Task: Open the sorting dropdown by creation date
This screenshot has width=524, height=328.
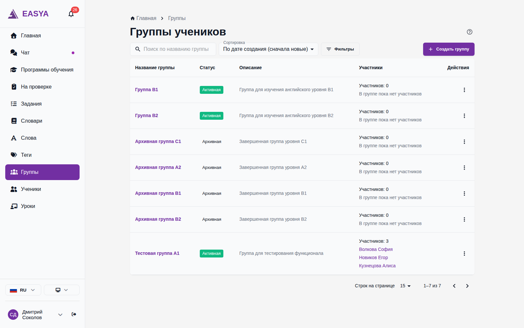Action: [x=269, y=49]
